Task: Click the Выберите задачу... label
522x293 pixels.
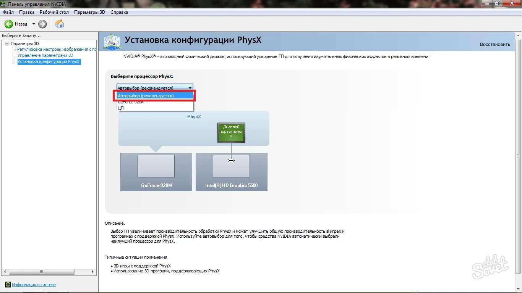Action: pyautogui.click(x=21, y=35)
